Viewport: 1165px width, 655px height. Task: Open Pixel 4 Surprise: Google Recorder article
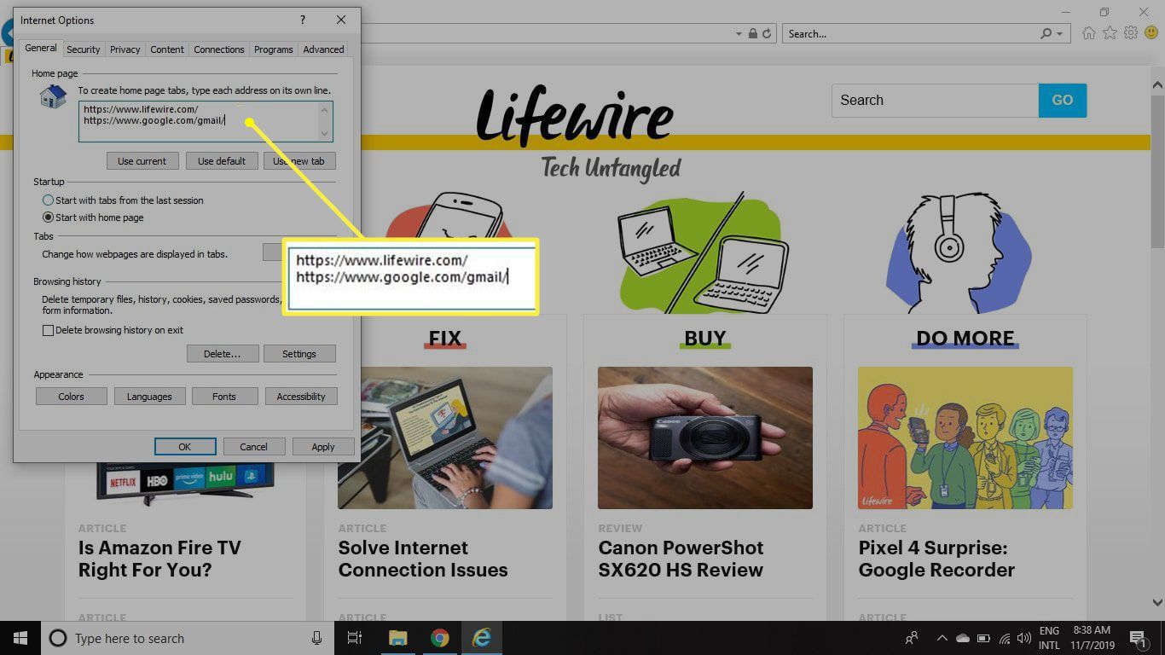pos(936,559)
